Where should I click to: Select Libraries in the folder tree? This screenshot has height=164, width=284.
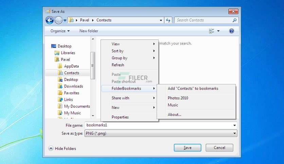click(68, 53)
